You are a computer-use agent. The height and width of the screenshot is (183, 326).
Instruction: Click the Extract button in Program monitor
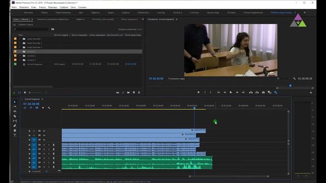(x=257, y=93)
